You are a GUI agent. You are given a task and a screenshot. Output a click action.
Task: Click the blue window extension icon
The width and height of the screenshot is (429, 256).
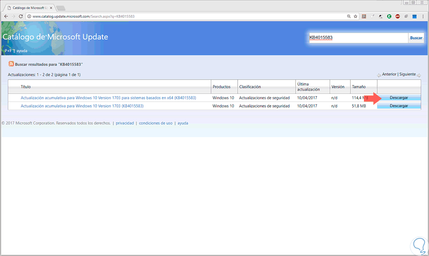(415, 16)
